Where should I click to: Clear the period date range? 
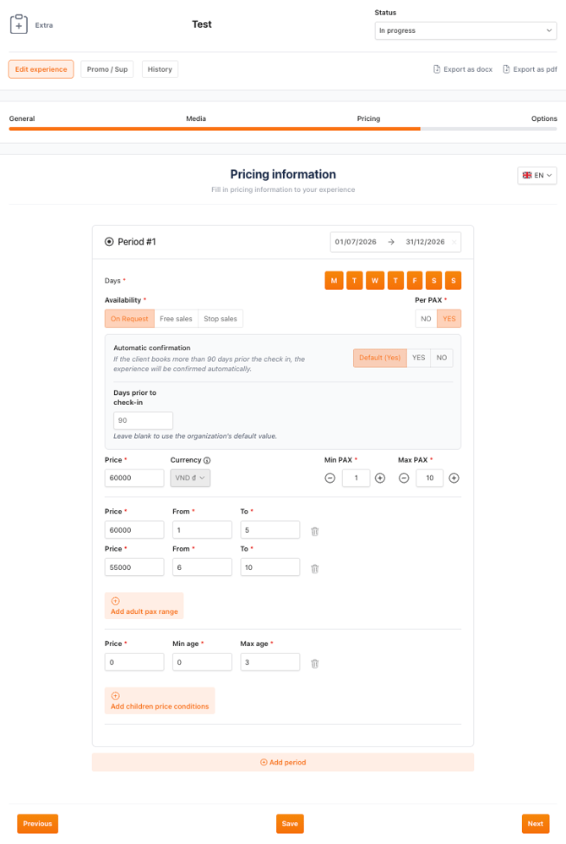[454, 242]
